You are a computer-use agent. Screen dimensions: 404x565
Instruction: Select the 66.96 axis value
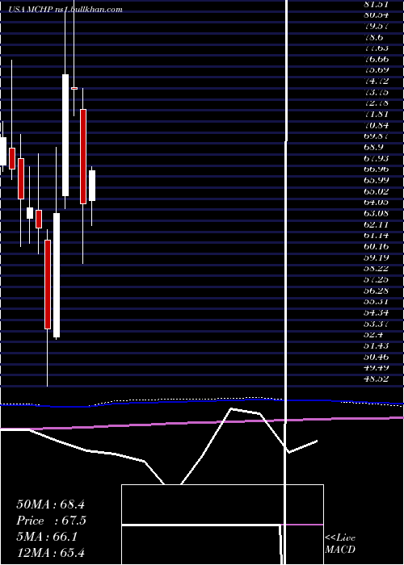tap(376, 169)
